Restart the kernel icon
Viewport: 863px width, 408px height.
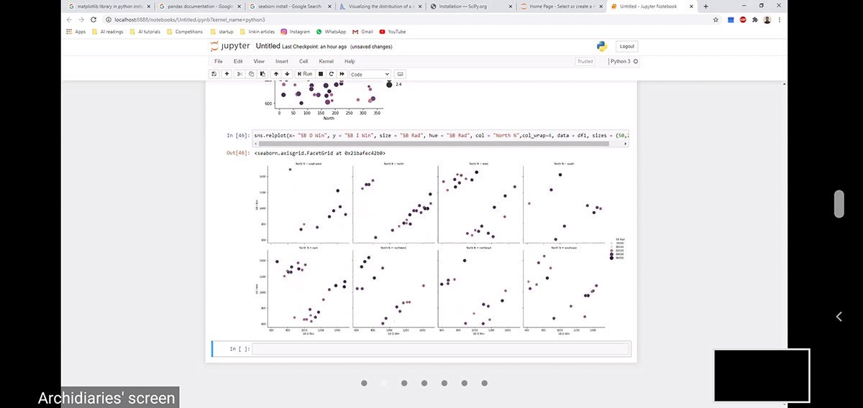(332, 74)
